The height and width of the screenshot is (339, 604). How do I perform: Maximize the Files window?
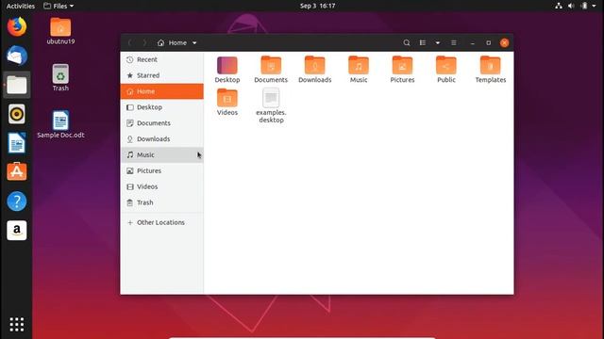tap(489, 42)
